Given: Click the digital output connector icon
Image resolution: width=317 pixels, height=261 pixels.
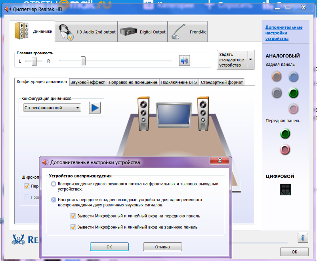Looking at the screenshot, I should tap(285, 189).
